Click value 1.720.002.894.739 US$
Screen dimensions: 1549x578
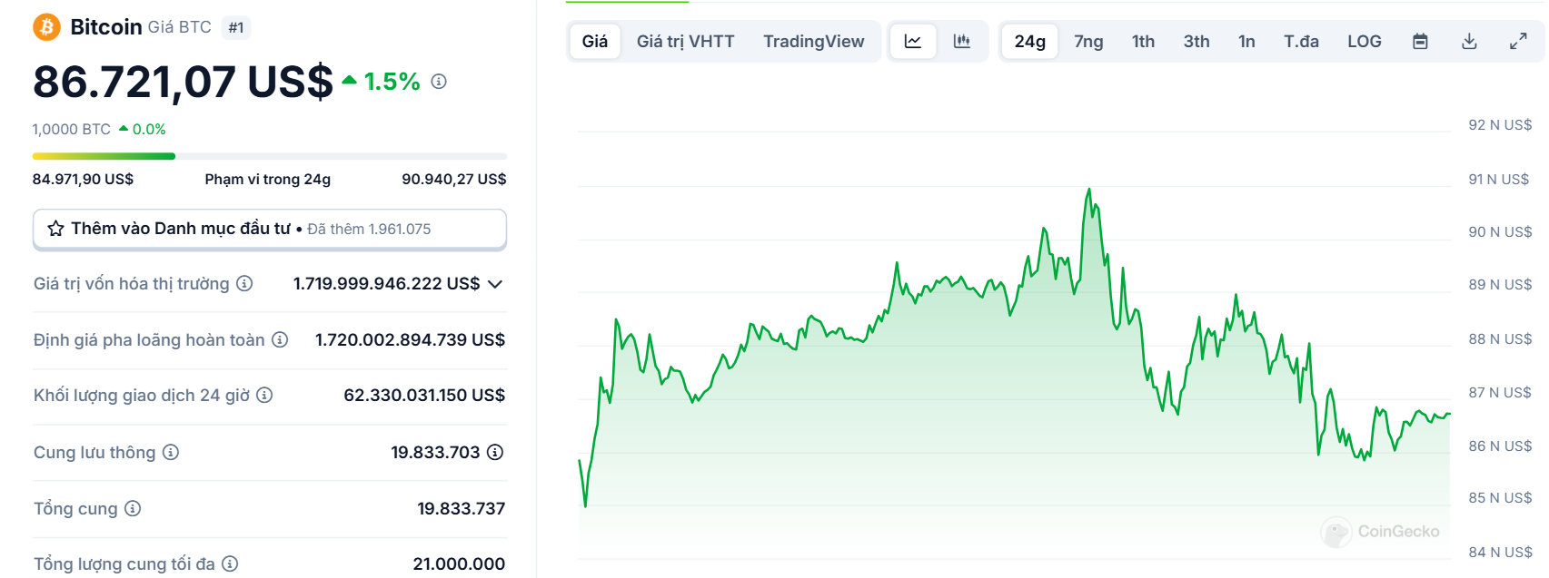click(x=410, y=339)
